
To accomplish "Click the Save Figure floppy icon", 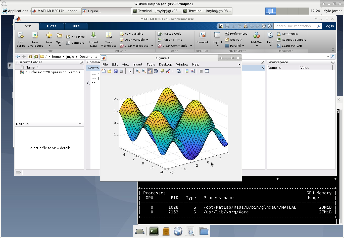I will click(116, 71).
